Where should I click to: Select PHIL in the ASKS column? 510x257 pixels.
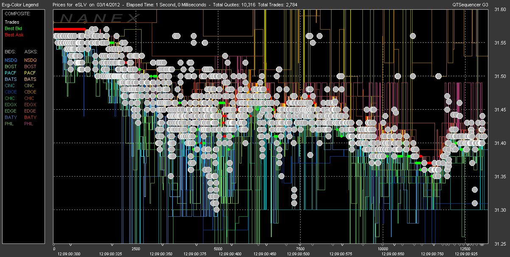pyautogui.click(x=29, y=124)
